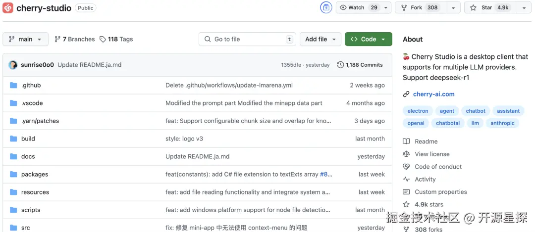Image resolution: width=535 pixels, height=232 pixels.
Task: Open the Readme link with book icon
Action: pyautogui.click(x=421, y=141)
